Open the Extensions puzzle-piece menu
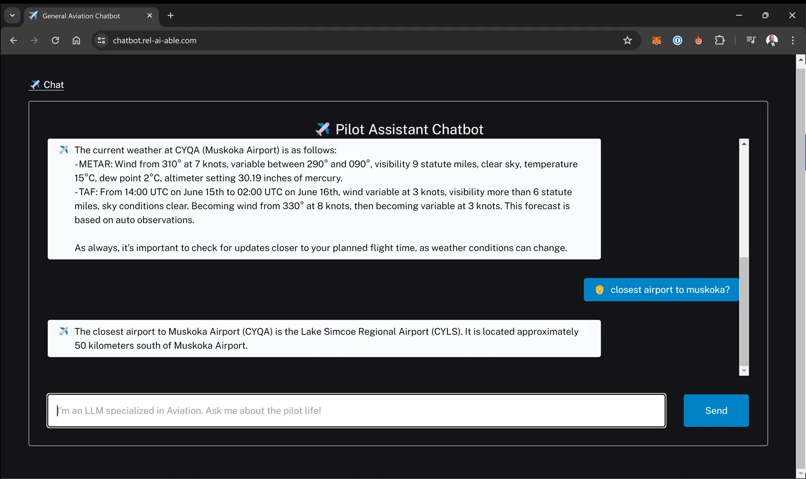Screen dimensions: 806x479 (720, 40)
